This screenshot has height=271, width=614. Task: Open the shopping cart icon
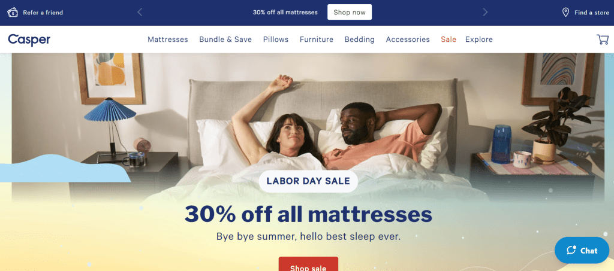[602, 39]
